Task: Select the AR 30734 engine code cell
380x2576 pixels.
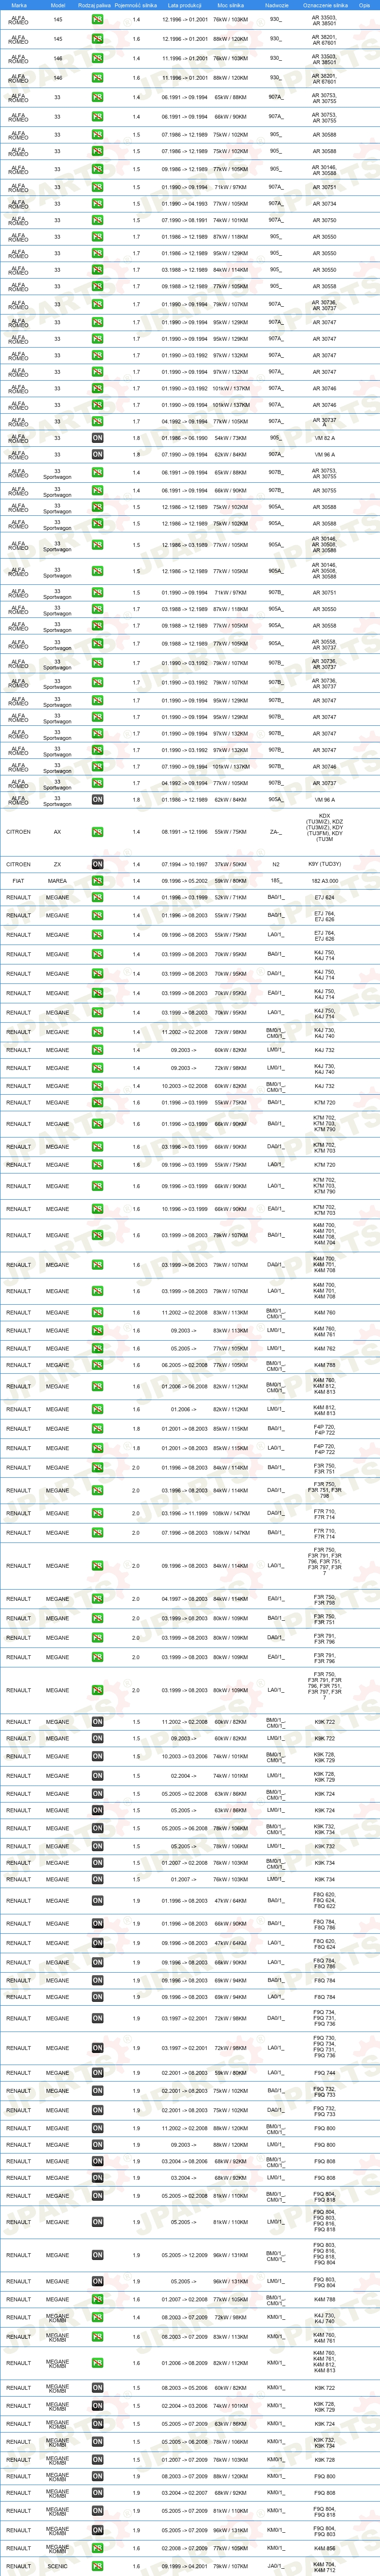Action: pyautogui.click(x=324, y=204)
